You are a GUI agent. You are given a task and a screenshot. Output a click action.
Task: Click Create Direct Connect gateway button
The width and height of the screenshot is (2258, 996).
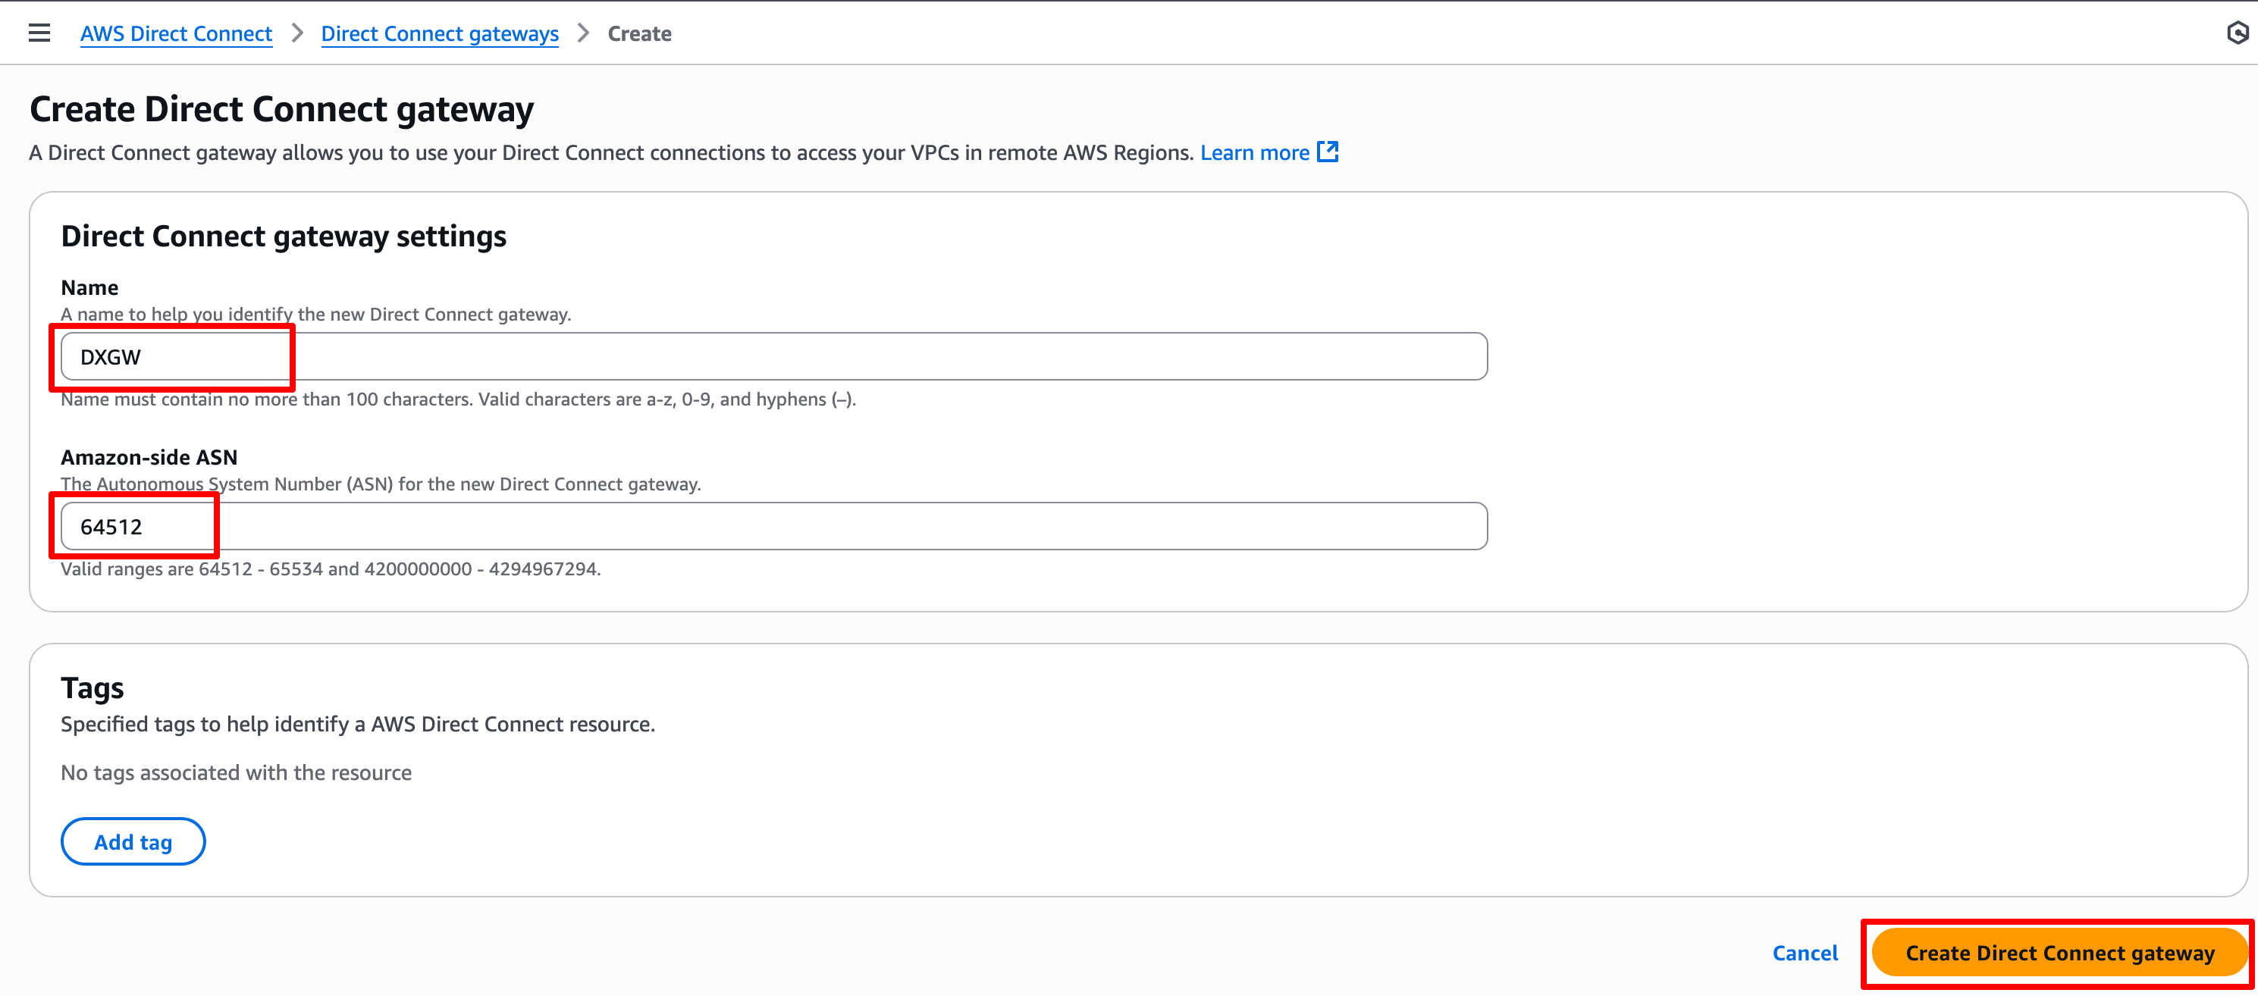(2059, 953)
